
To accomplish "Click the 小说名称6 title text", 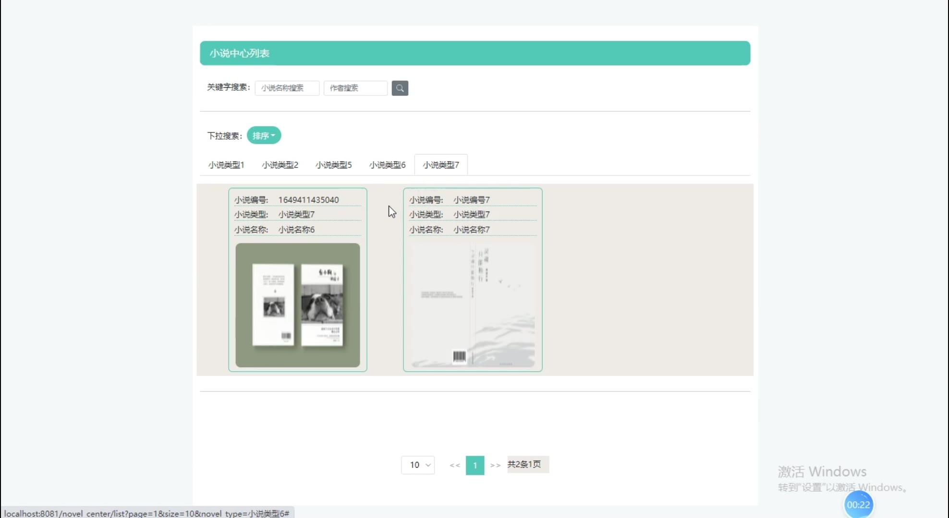I will (296, 230).
